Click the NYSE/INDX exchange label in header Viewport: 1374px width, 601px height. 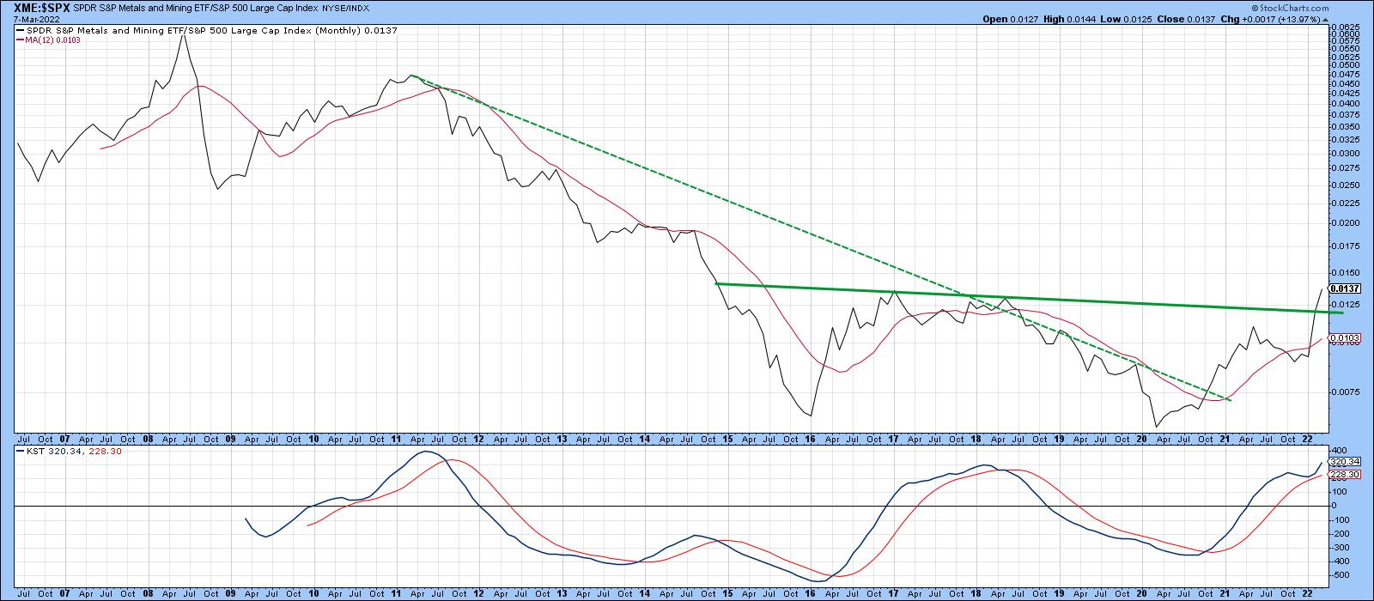click(x=345, y=8)
